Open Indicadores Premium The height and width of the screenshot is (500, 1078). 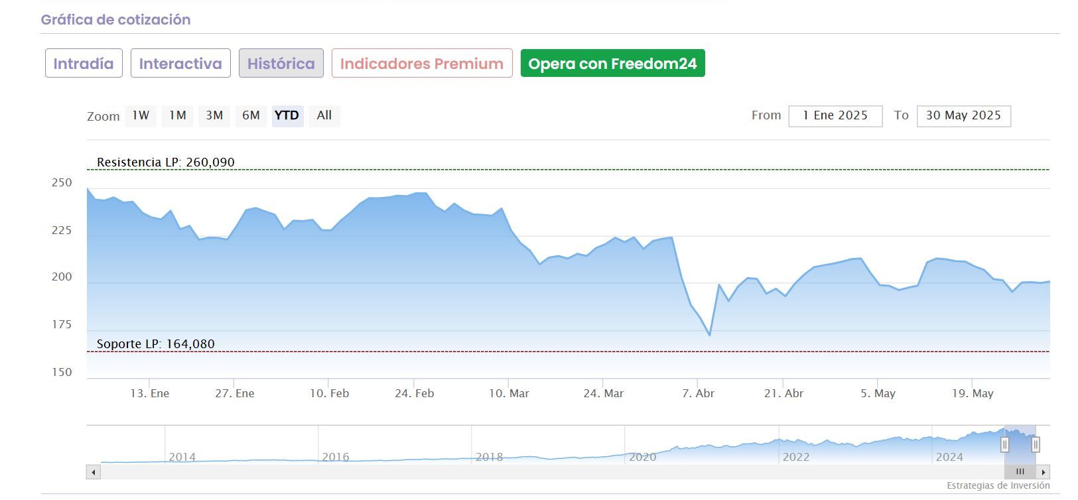tap(422, 64)
